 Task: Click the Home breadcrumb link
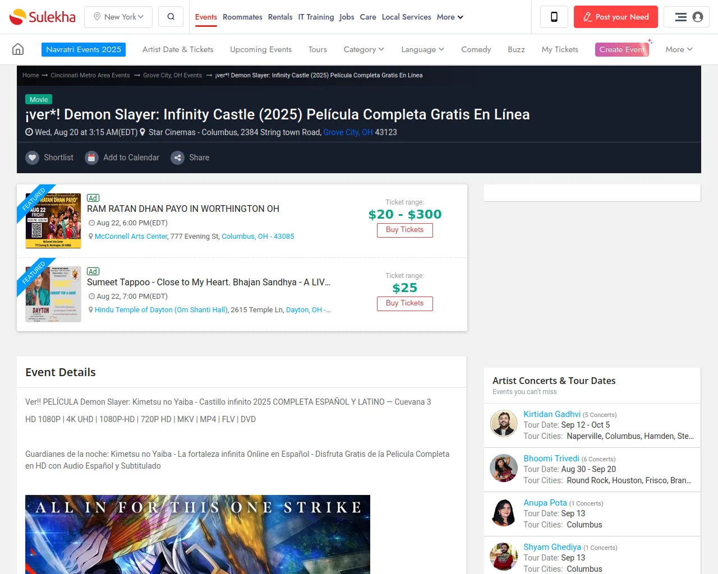[x=31, y=75]
